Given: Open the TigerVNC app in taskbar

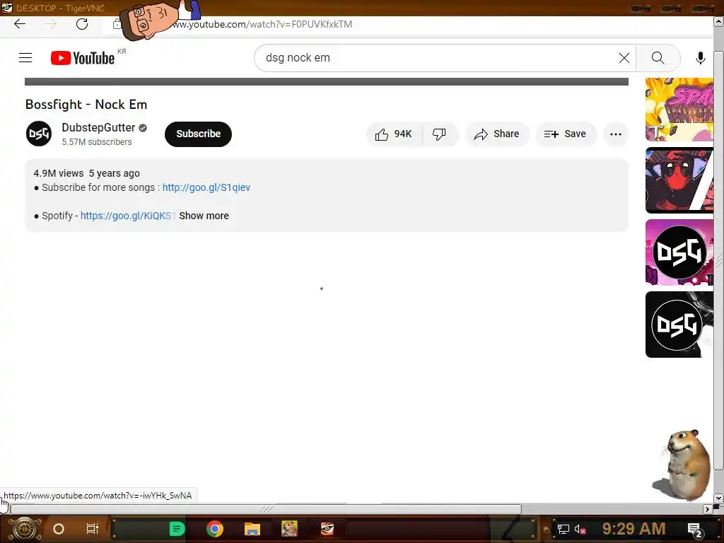Looking at the screenshot, I should [x=327, y=528].
